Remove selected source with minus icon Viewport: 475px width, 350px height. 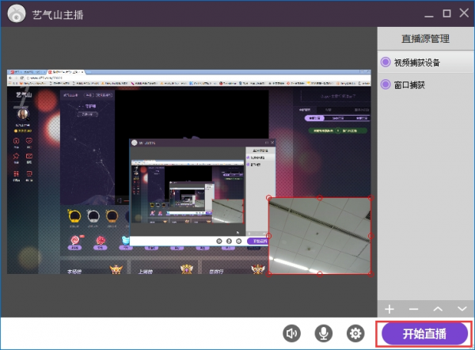tap(413, 309)
